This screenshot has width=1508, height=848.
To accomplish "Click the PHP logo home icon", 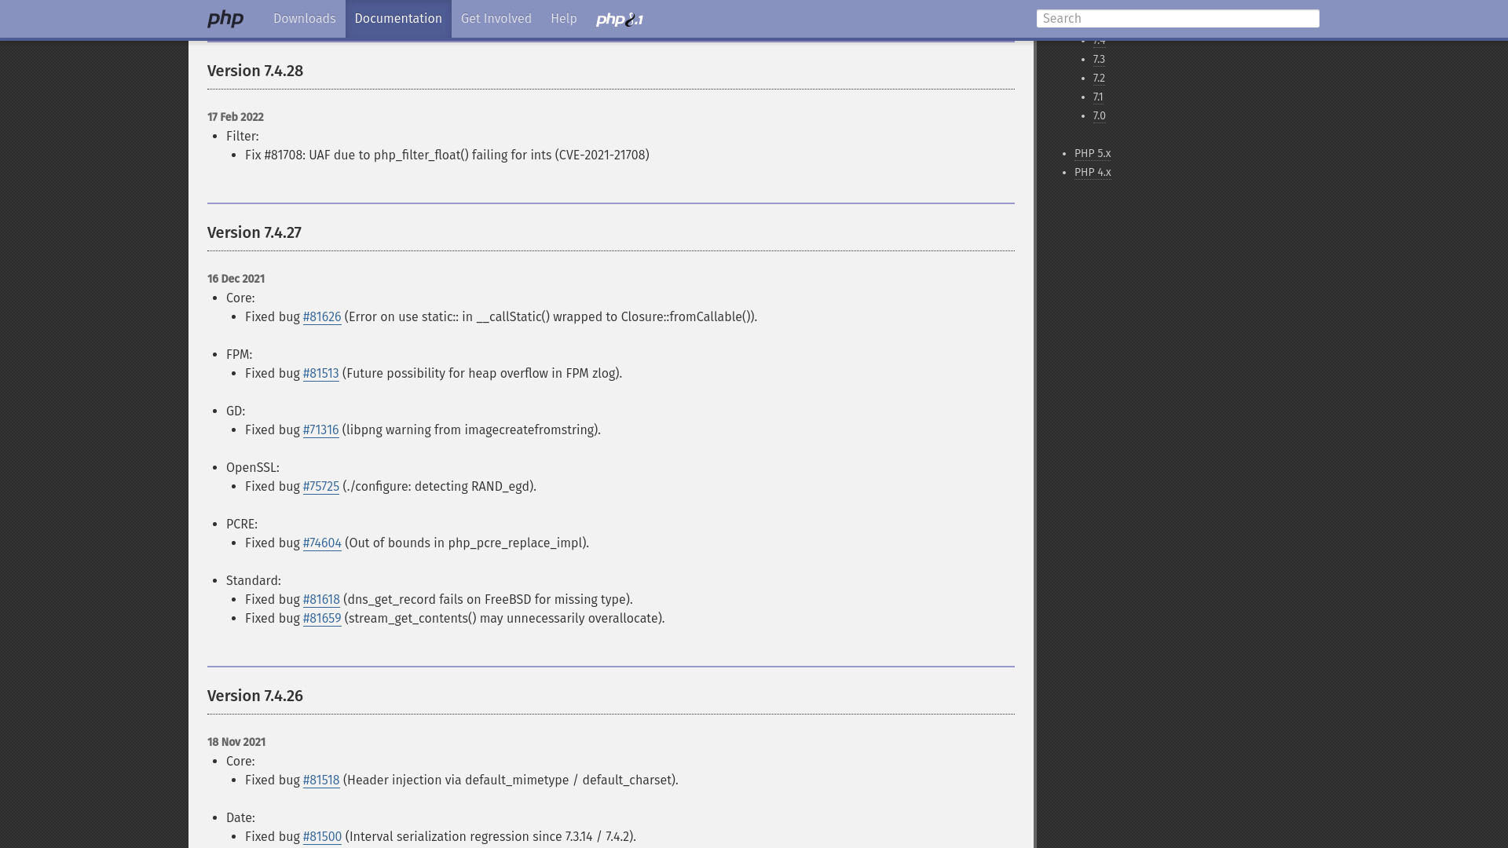I will (225, 19).
